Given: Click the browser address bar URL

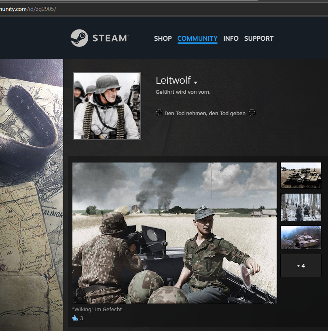Looking at the screenshot, I should click(x=28, y=9).
